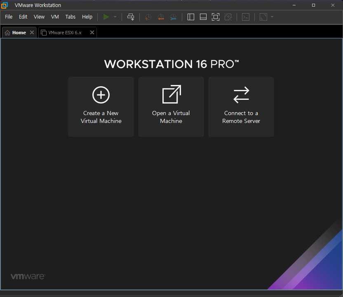Close the VMware Workstation window
Viewport: 343px width, 297px height.
[333, 5]
